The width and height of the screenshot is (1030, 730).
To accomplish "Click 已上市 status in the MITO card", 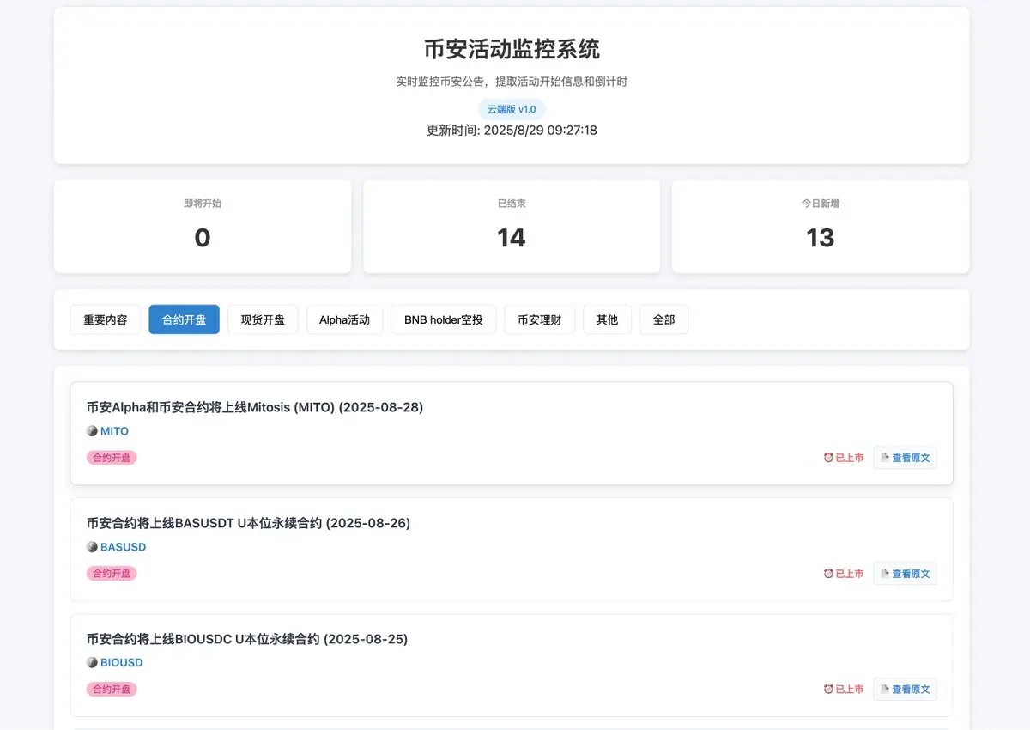I will [x=849, y=458].
